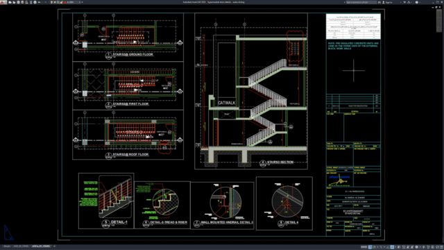This screenshot has height=250, width=444.
Task: Add a new layout with the plus tab
Action: click(x=54, y=247)
